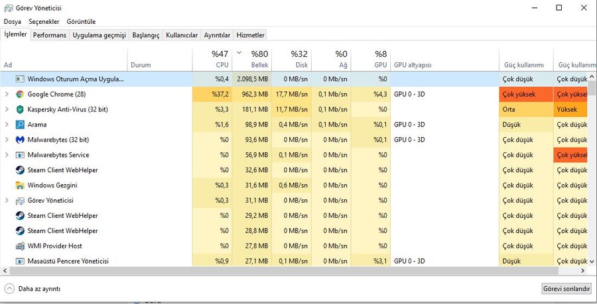Click the WMI Provider Host icon
Image resolution: width=597 pixels, height=304 pixels.
click(20, 246)
